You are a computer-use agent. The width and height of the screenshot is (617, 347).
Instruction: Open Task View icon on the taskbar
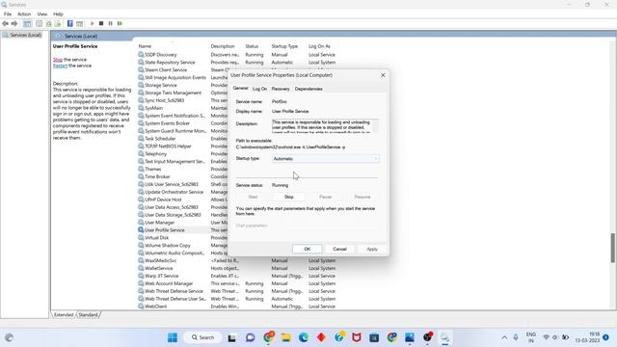click(231, 337)
